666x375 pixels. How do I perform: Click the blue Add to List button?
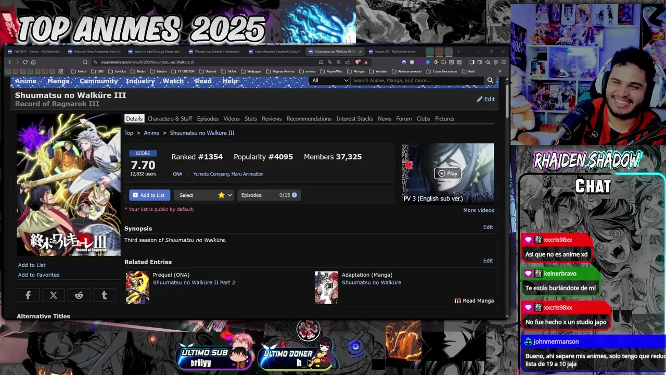click(x=149, y=195)
